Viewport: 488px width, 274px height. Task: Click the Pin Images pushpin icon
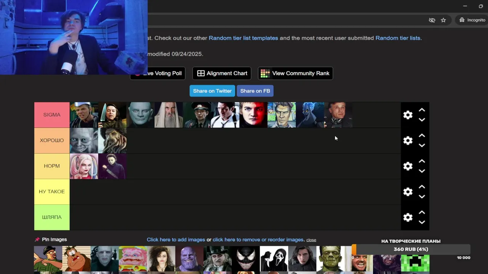(37, 239)
